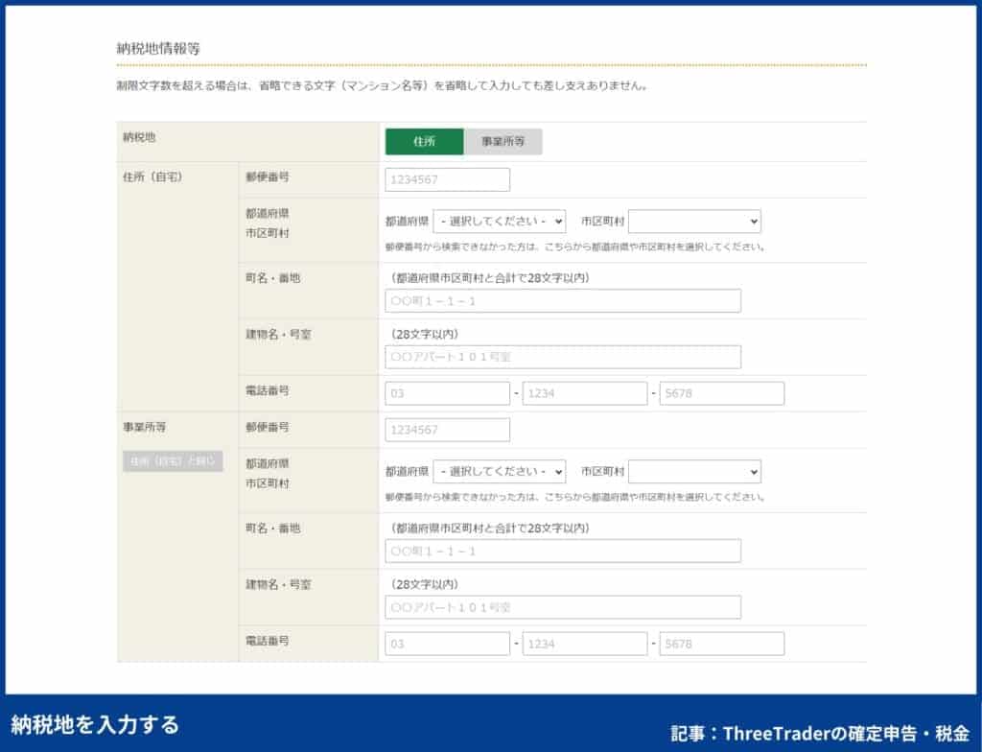Click the 建物名・号室 field under 住所（自宅）
Viewport: 982px width, 752px height.
563,357
